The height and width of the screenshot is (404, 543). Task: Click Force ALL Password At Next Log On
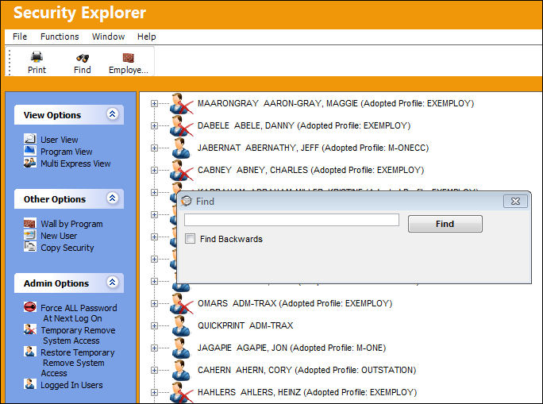(79, 313)
